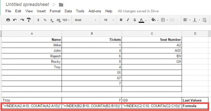The height and width of the screenshot is (111, 211).
Task: Click the formula bar input
Action: click(x=105, y=27)
